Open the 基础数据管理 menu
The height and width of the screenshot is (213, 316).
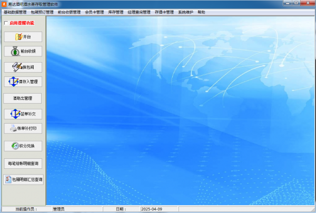[15, 12]
